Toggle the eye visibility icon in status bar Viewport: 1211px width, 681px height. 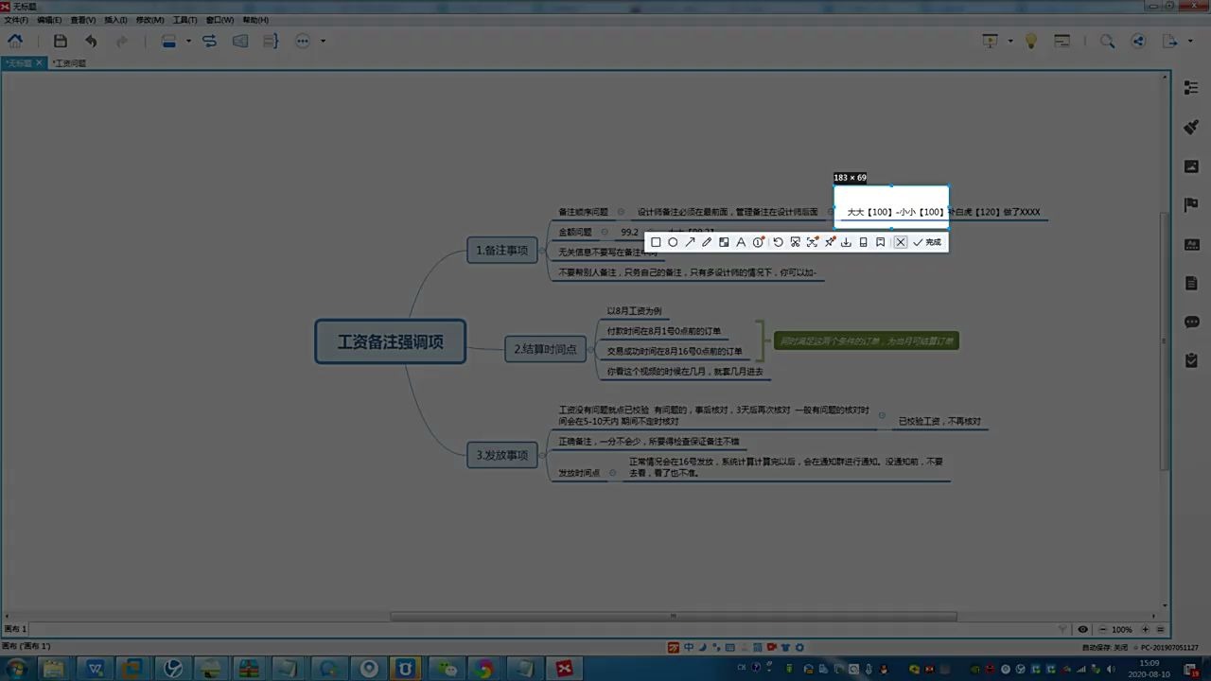click(x=1083, y=629)
